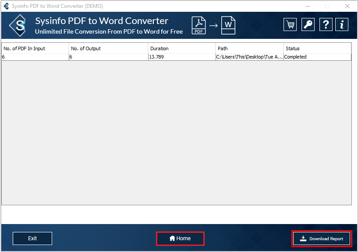358x252 pixels.
Task: Click the PDF file icon in header
Action: tap(199, 25)
